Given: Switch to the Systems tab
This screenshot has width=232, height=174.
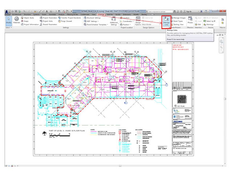Looking at the screenshot, I should [x=36, y=14].
